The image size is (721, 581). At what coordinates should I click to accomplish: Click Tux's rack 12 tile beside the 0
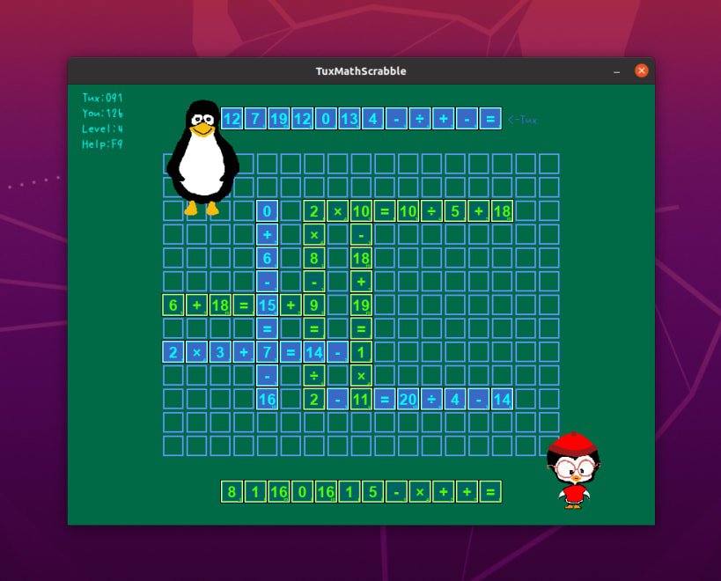[x=302, y=119]
